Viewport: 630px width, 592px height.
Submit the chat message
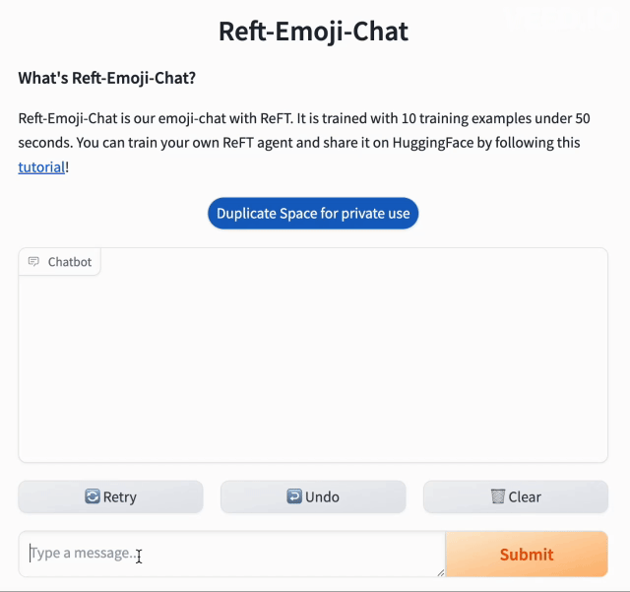[x=526, y=555]
